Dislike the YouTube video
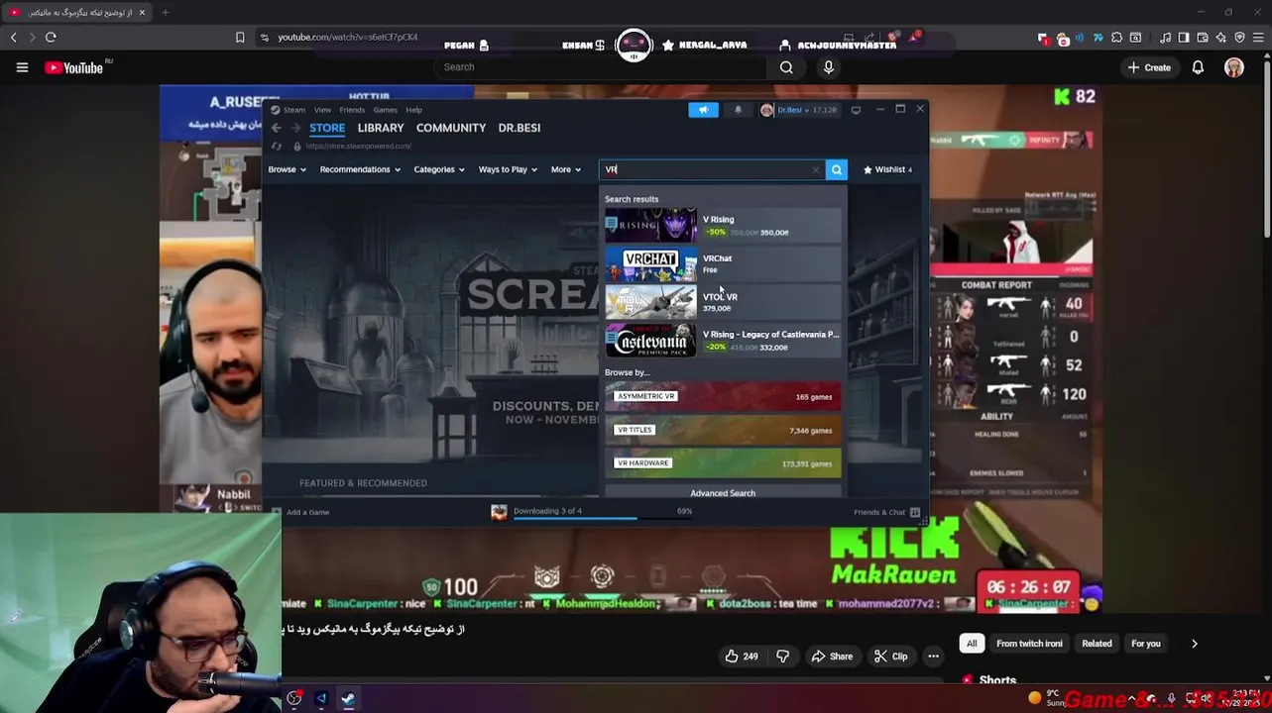Viewport: 1272px width, 713px height. [x=783, y=656]
